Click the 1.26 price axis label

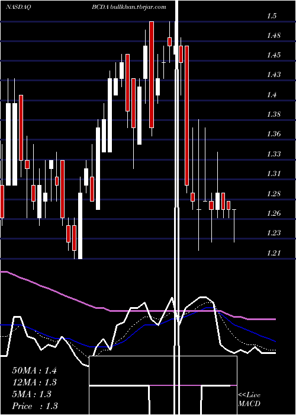[x=274, y=213]
